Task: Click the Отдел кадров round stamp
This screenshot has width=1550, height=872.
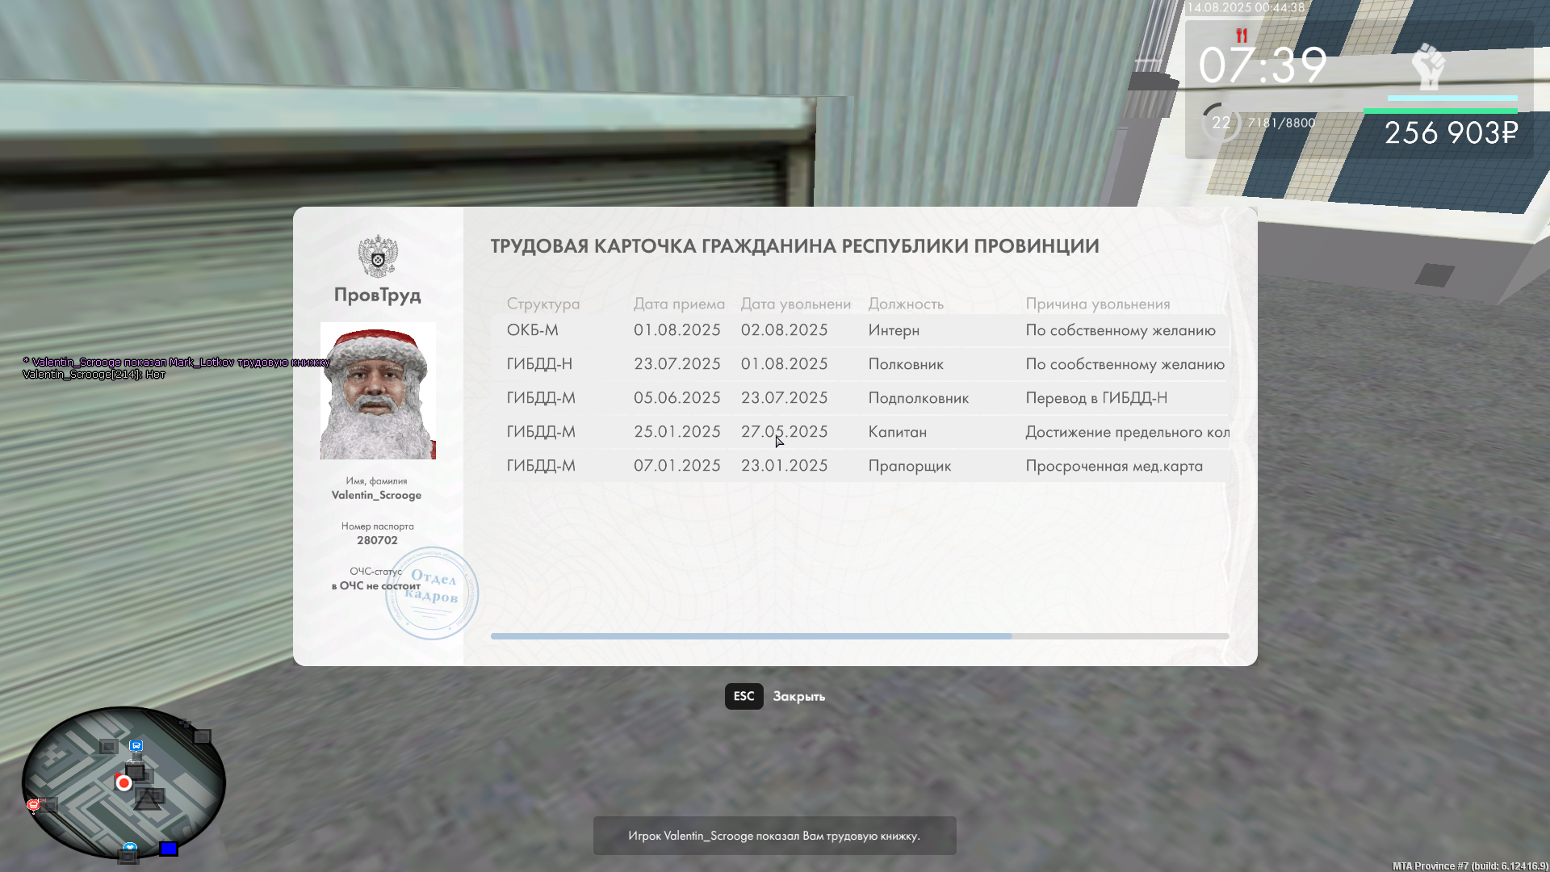Action: [432, 593]
